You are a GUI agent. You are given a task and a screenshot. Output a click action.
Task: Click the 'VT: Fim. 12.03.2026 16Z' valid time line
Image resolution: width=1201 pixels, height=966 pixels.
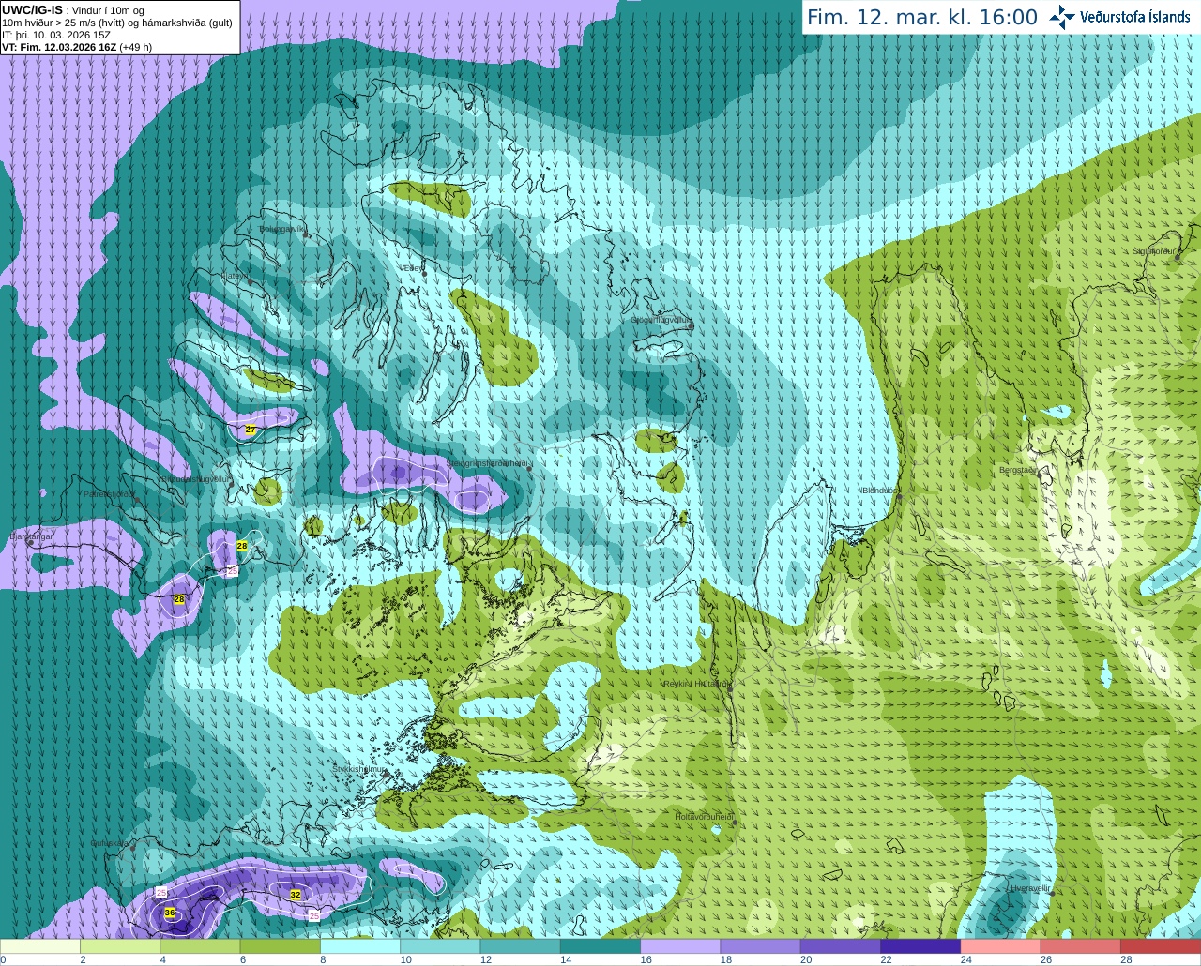click(76, 47)
